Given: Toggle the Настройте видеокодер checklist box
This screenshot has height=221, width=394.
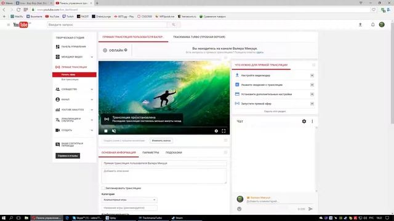Looking at the screenshot, I should 312,76.
